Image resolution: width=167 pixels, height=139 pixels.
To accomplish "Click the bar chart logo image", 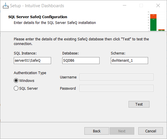I will pos(157,21).
